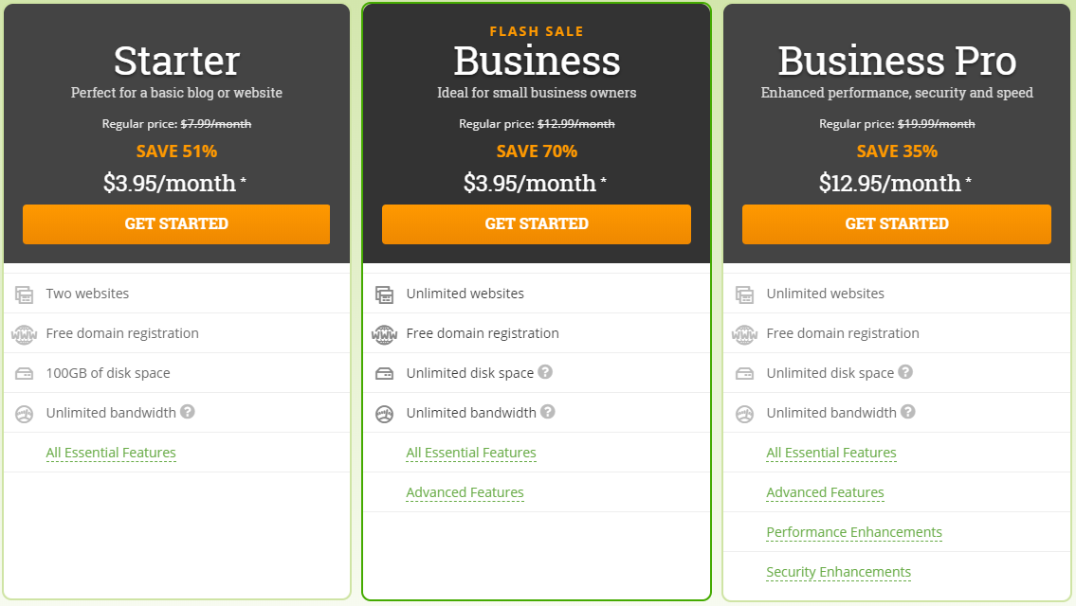Open All Essential Features in Business Pro plan
Image resolution: width=1076 pixels, height=606 pixels.
pos(831,453)
